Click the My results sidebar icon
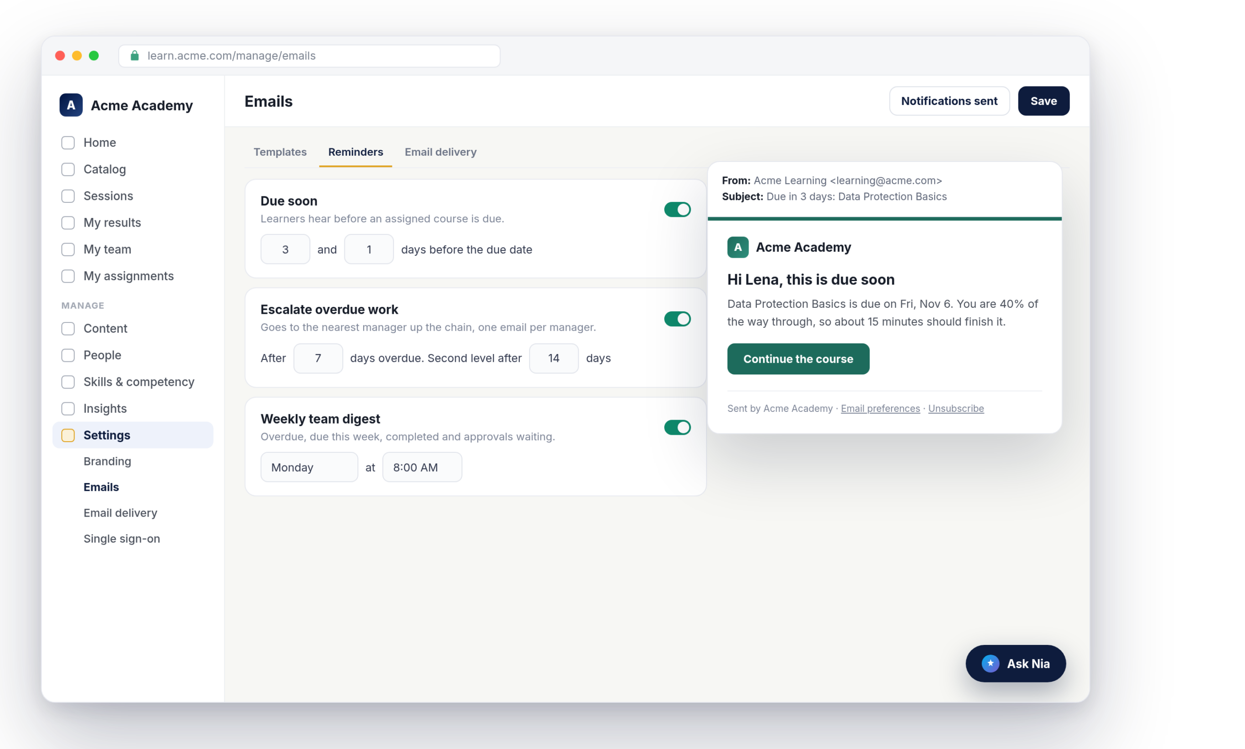1245x749 pixels. (68, 223)
